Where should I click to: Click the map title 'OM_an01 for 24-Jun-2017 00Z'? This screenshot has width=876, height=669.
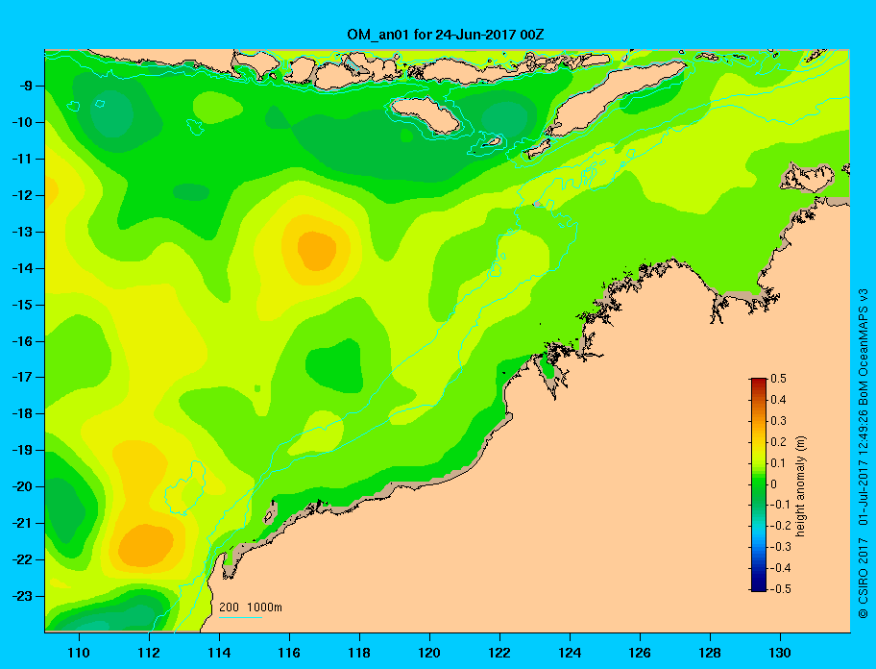[446, 35]
